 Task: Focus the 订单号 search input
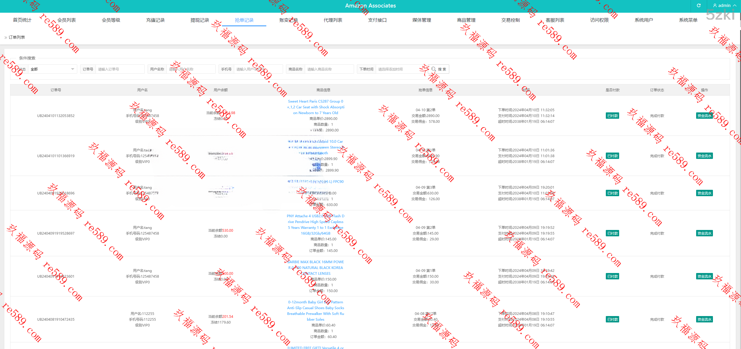[120, 69]
